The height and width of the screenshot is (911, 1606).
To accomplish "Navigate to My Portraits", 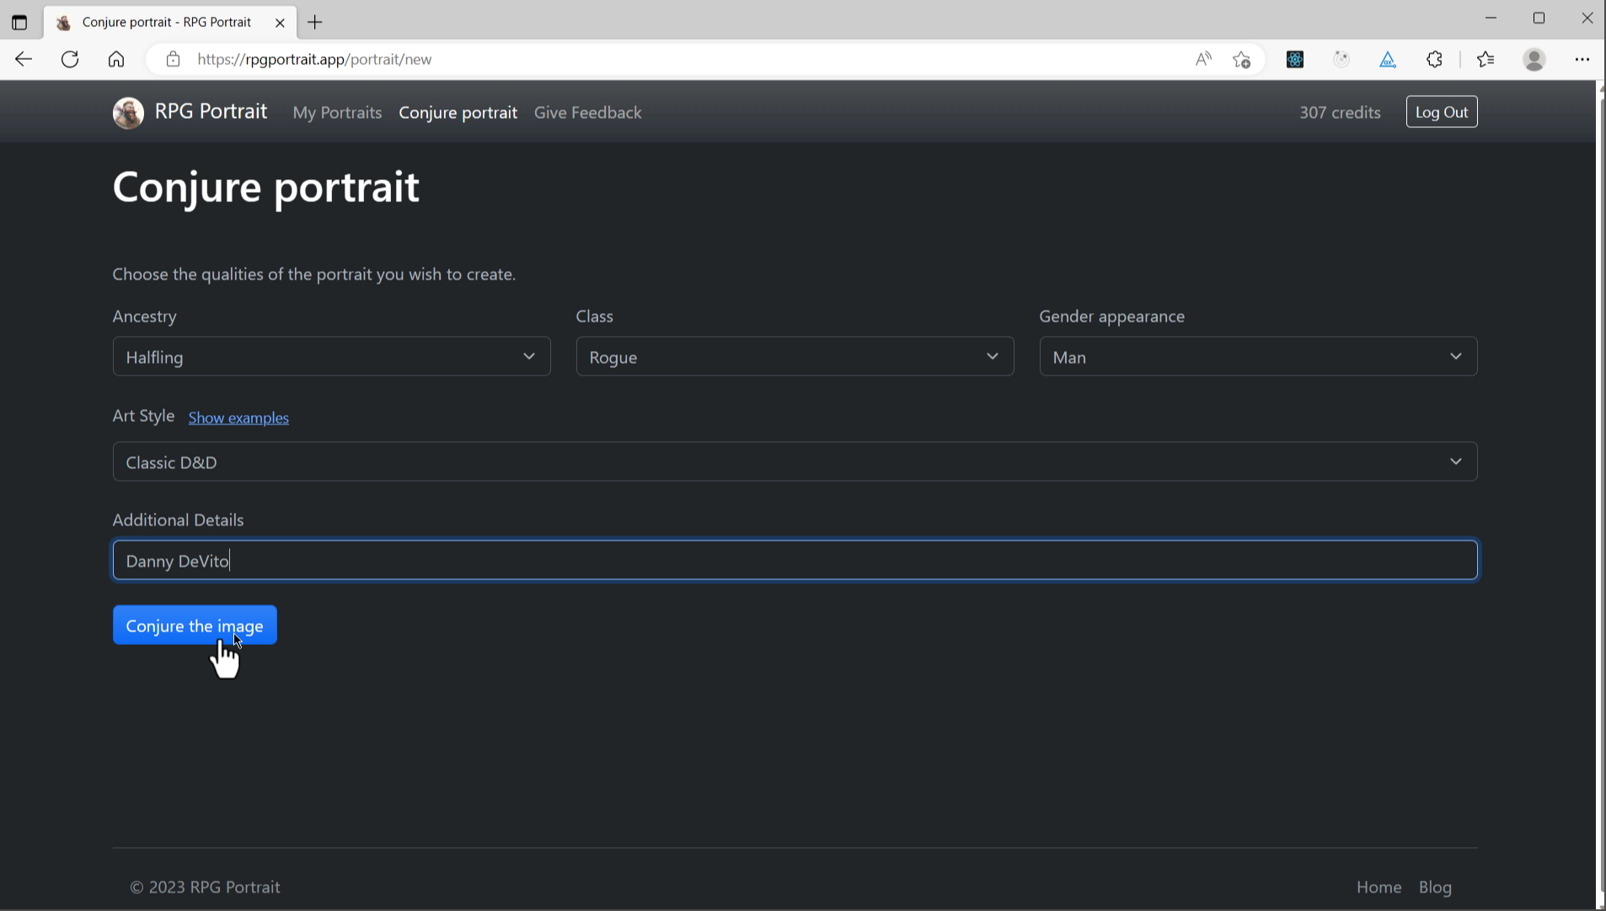I will pos(337,113).
